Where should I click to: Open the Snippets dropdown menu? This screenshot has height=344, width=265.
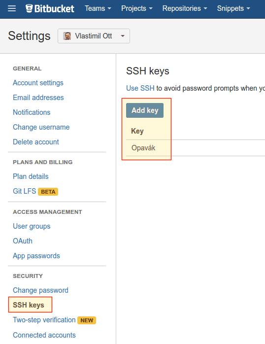click(233, 8)
